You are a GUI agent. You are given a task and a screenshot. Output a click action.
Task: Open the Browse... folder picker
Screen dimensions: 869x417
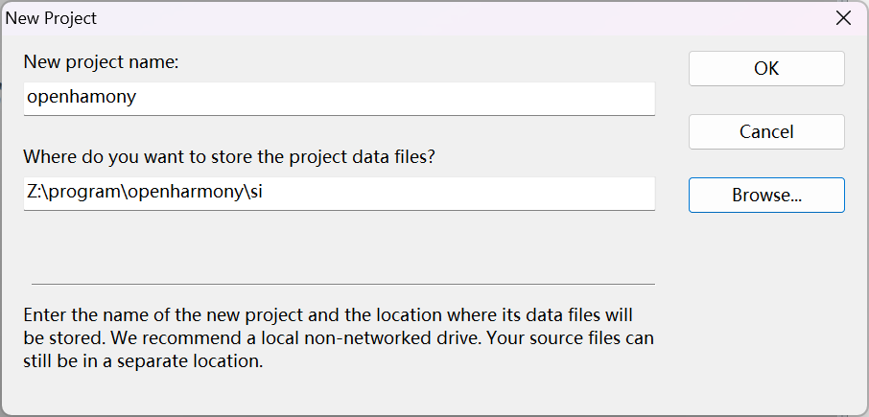point(766,195)
